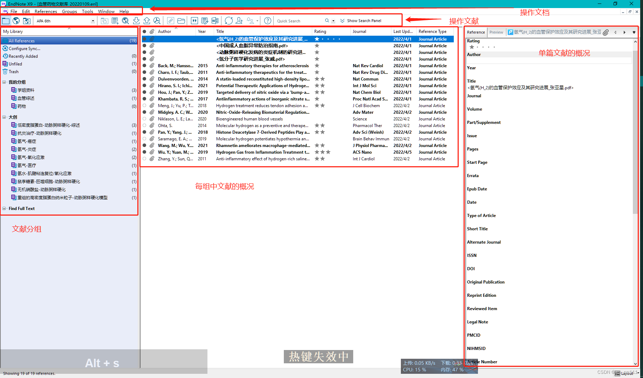The image size is (643, 378).
Task: Open the Groups menu
Action: (x=69, y=11)
